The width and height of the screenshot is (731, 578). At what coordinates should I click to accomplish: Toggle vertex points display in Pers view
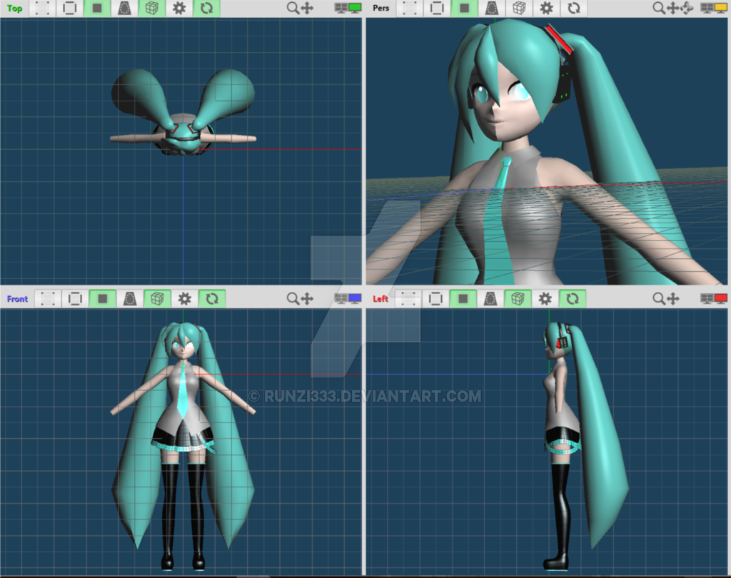click(x=409, y=8)
